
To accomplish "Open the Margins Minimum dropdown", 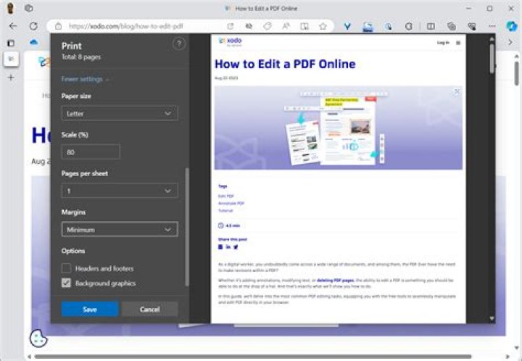I will [x=120, y=230].
